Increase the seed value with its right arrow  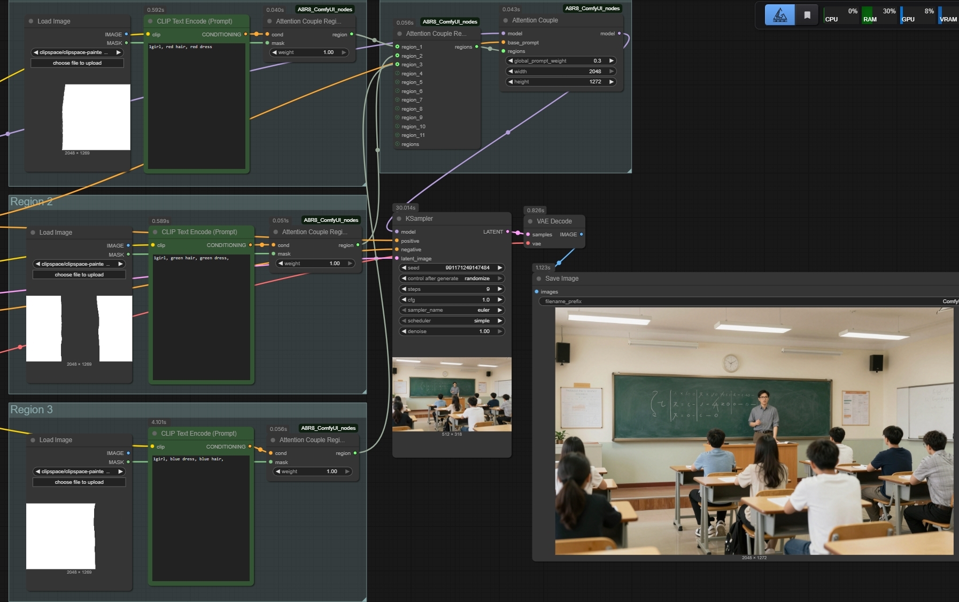click(500, 268)
